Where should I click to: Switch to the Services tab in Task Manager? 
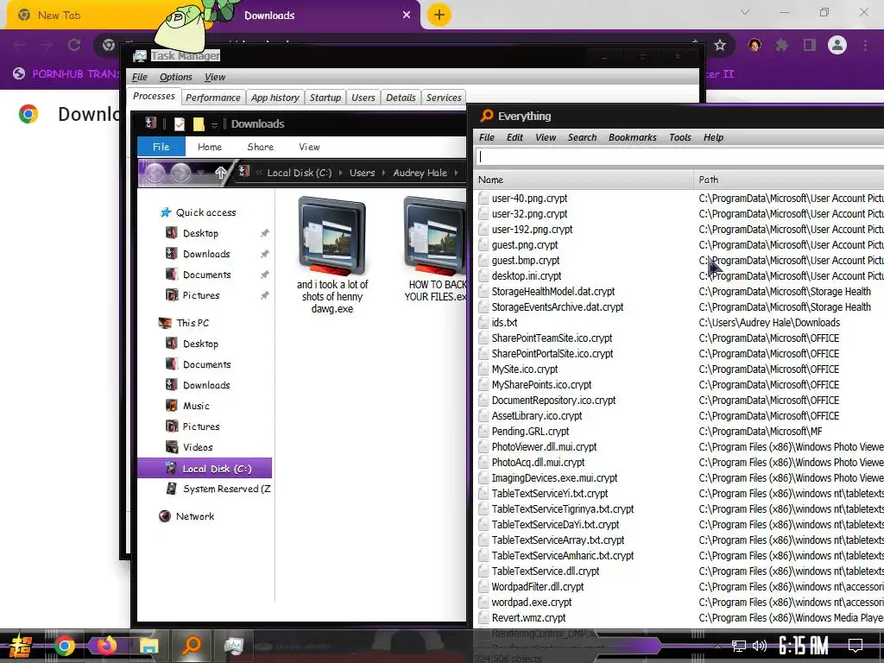coord(444,98)
